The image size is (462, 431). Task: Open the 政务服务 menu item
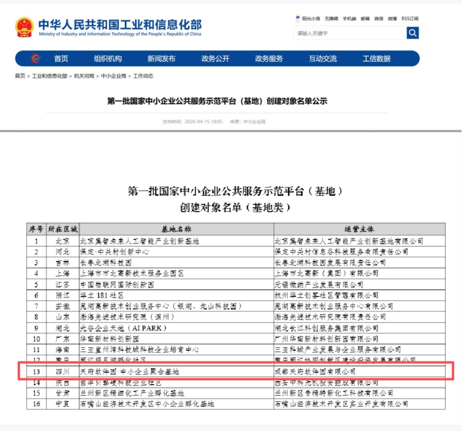click(x=269, y=58)
